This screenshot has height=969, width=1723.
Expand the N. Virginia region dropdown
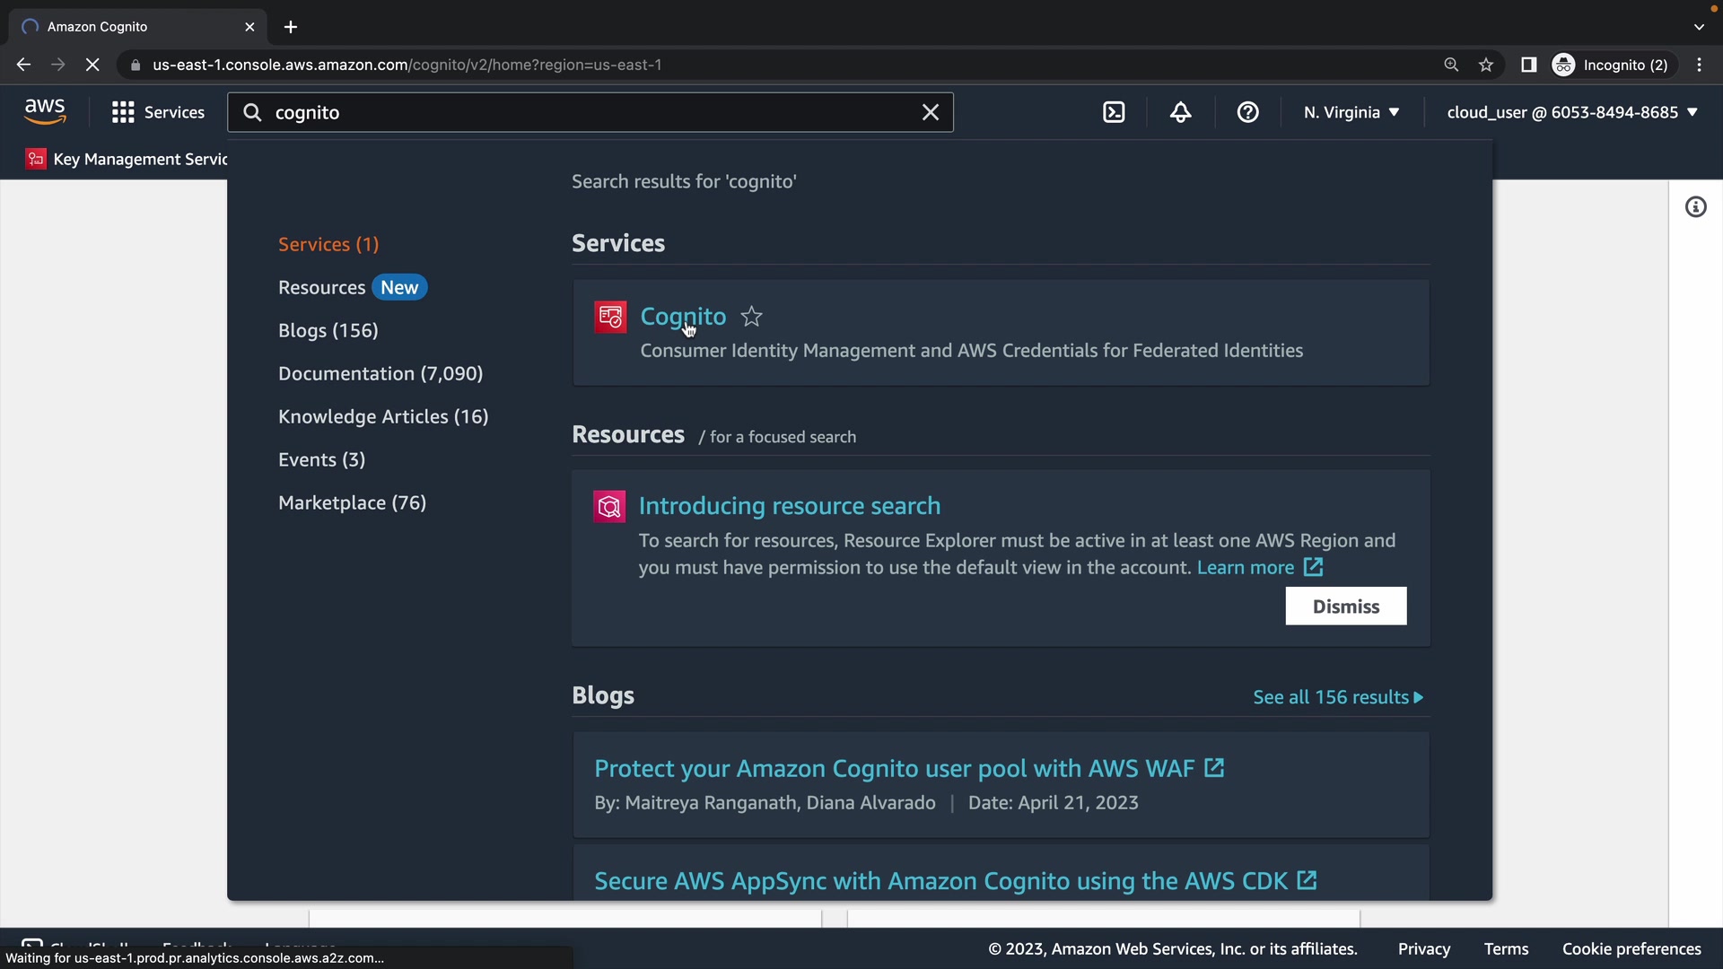[x=1351, y=112]
